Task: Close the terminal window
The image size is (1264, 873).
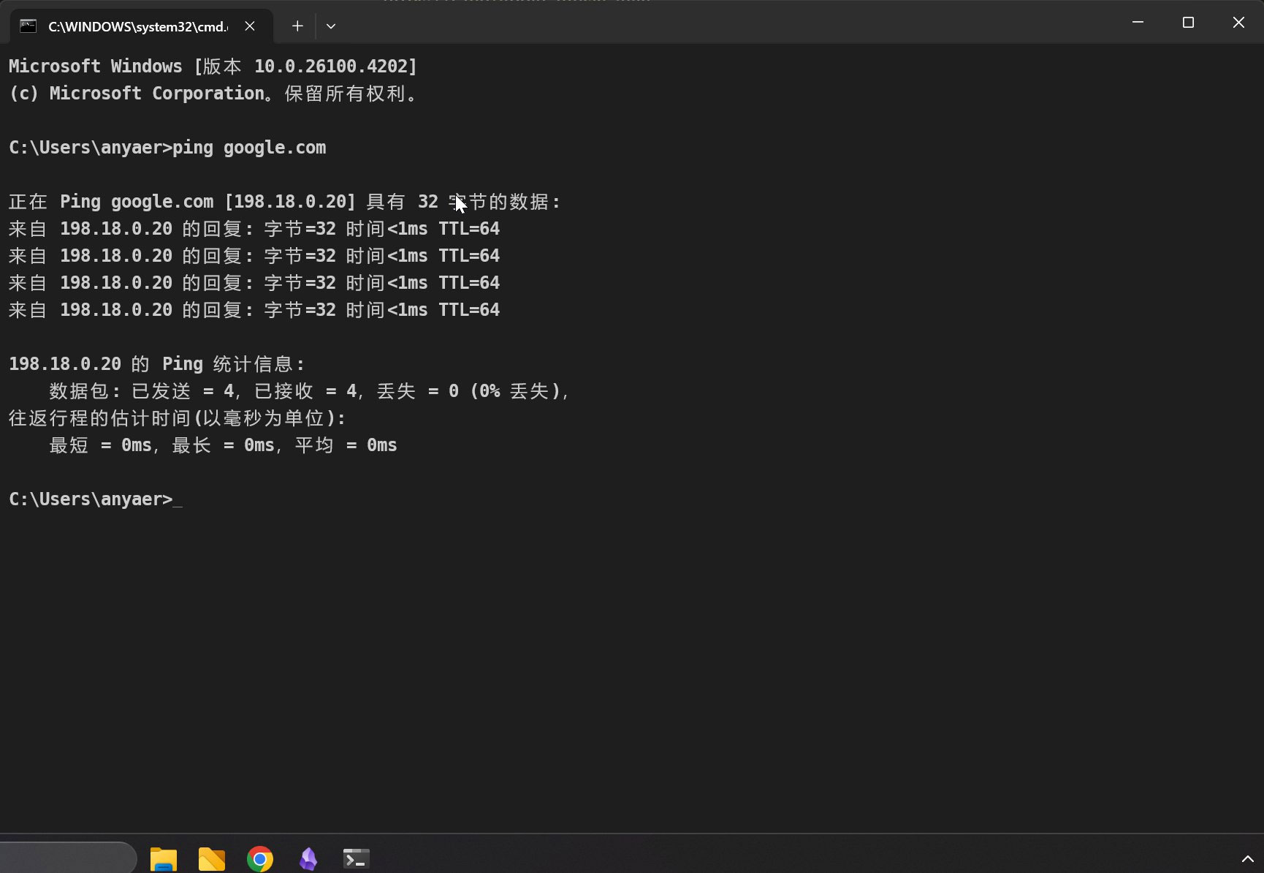Action: [1238, 23]
